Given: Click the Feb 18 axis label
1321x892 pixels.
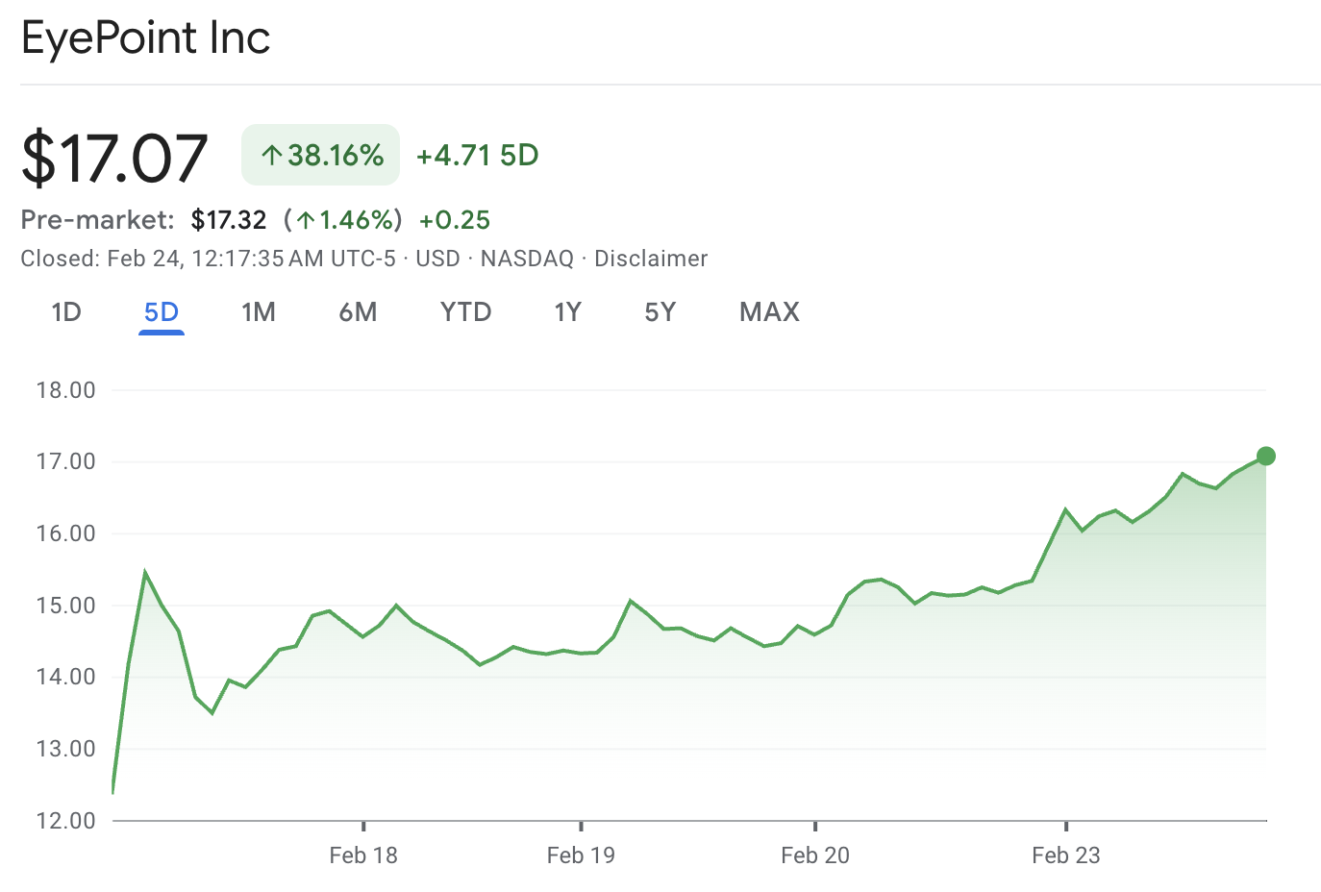Looking at the screenshot, I should 363,855.
